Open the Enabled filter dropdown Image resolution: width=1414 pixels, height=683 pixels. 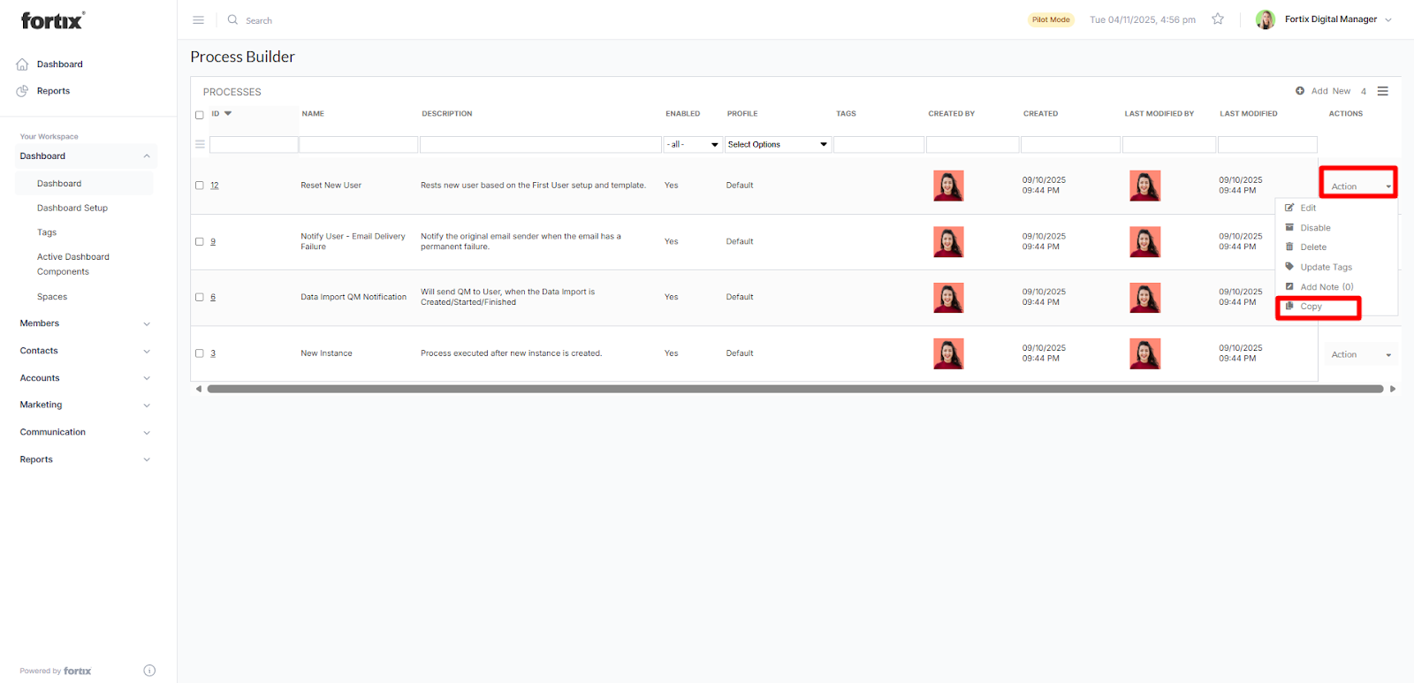693,145
